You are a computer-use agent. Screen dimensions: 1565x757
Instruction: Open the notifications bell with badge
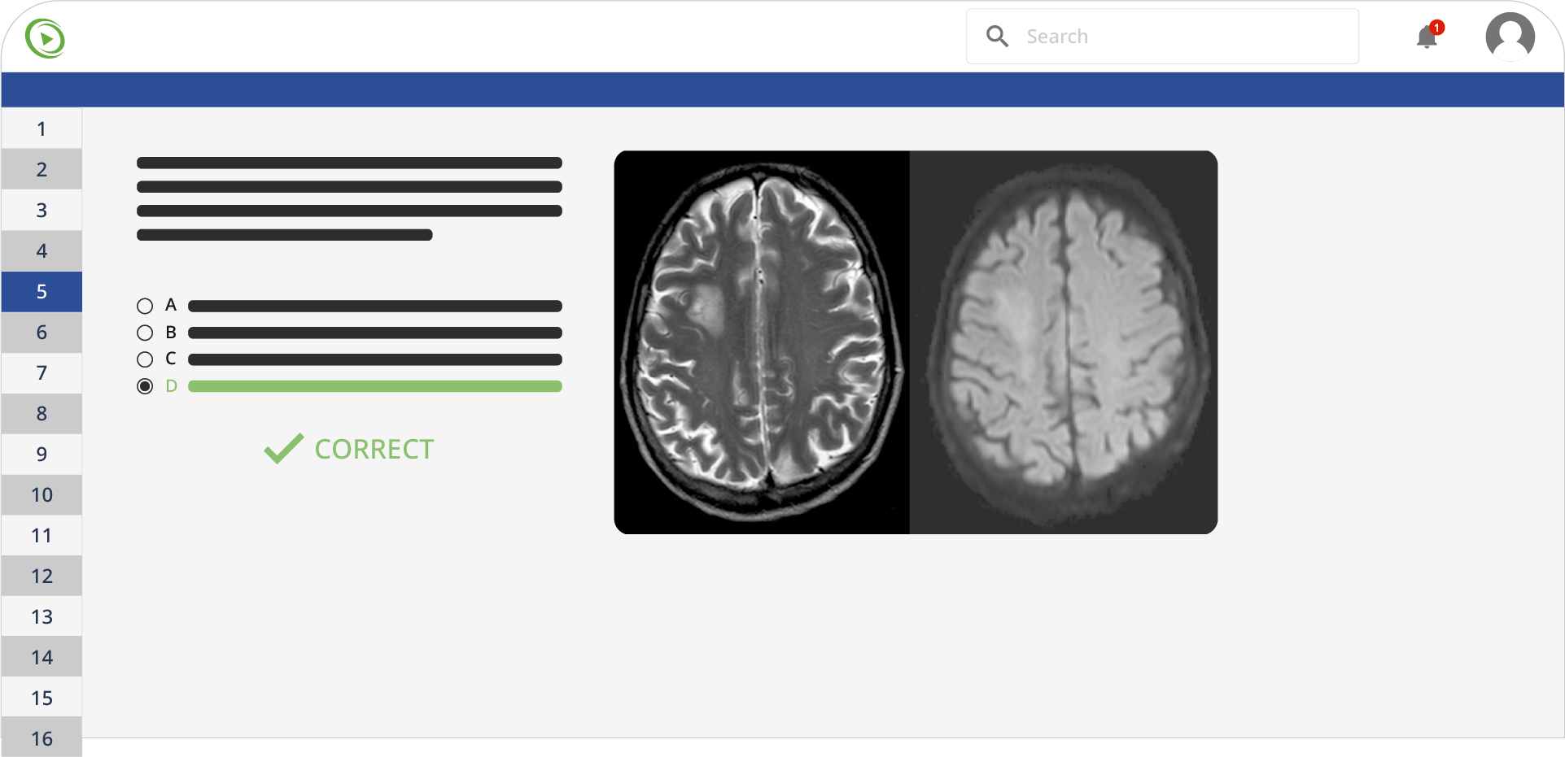(1426, 37)
